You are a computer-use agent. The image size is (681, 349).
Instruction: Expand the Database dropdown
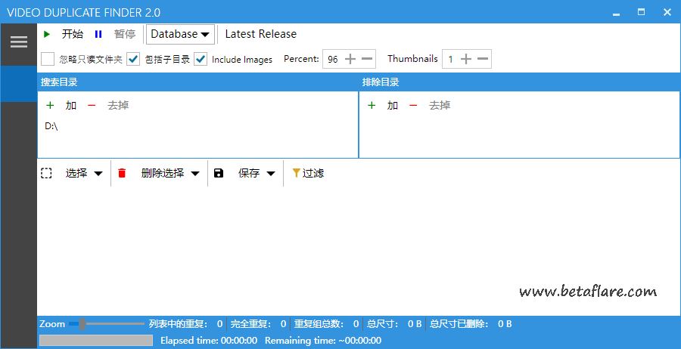coord(180,34)
